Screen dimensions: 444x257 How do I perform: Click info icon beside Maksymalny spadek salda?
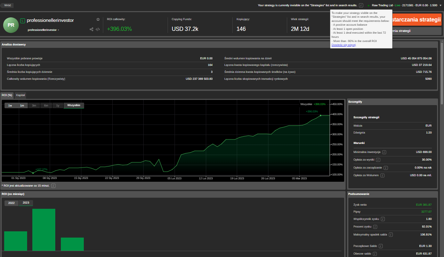[390, 235]
